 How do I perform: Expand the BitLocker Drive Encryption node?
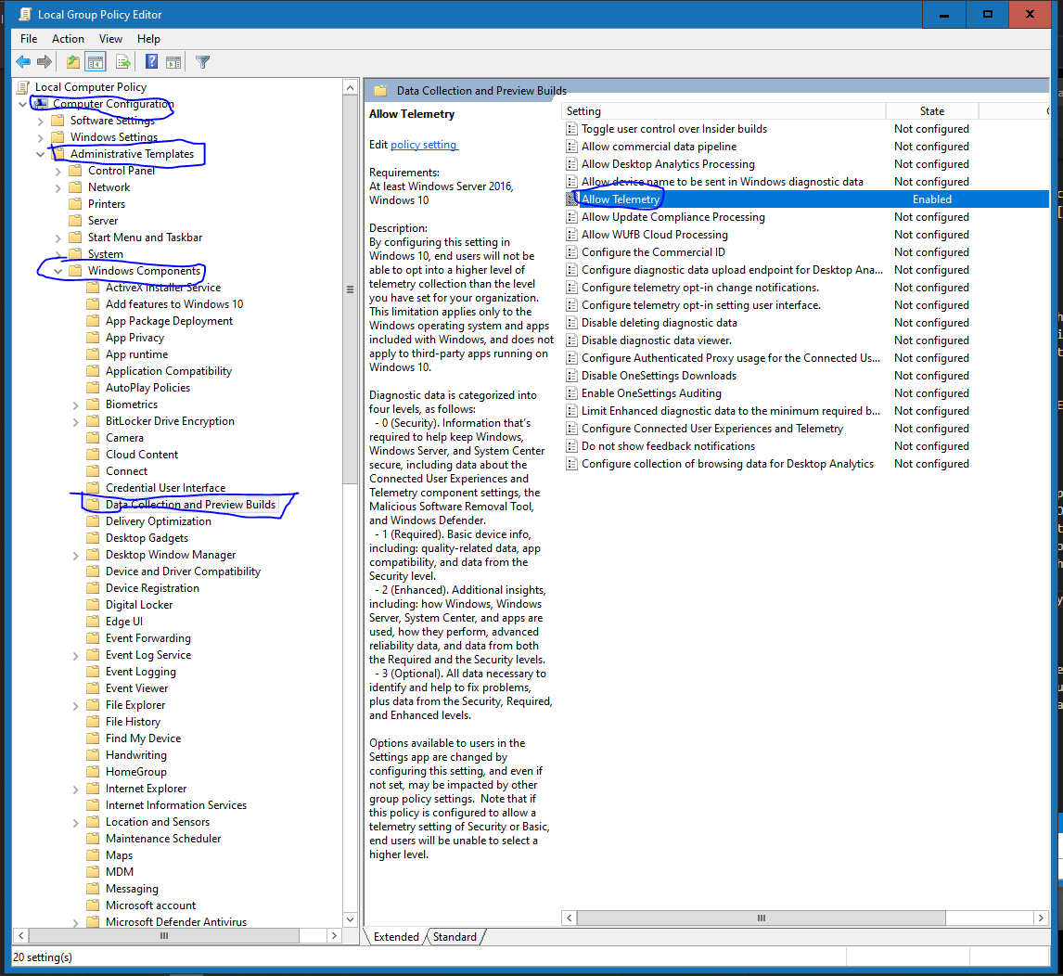[x=76, y=422]
